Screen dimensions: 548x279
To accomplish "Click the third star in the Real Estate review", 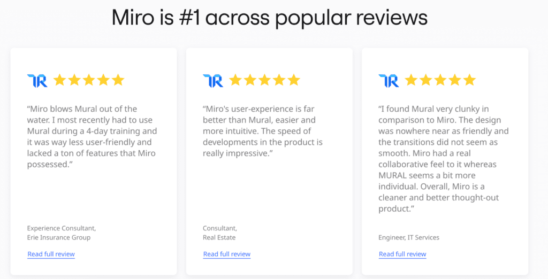I will click(x=264, y=80).
